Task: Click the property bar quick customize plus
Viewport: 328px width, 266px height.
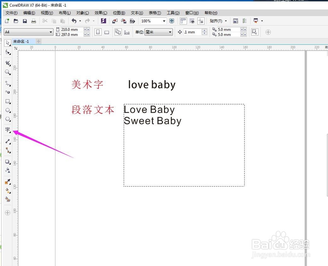Action: pyautogui.click(x=268, y=32)
